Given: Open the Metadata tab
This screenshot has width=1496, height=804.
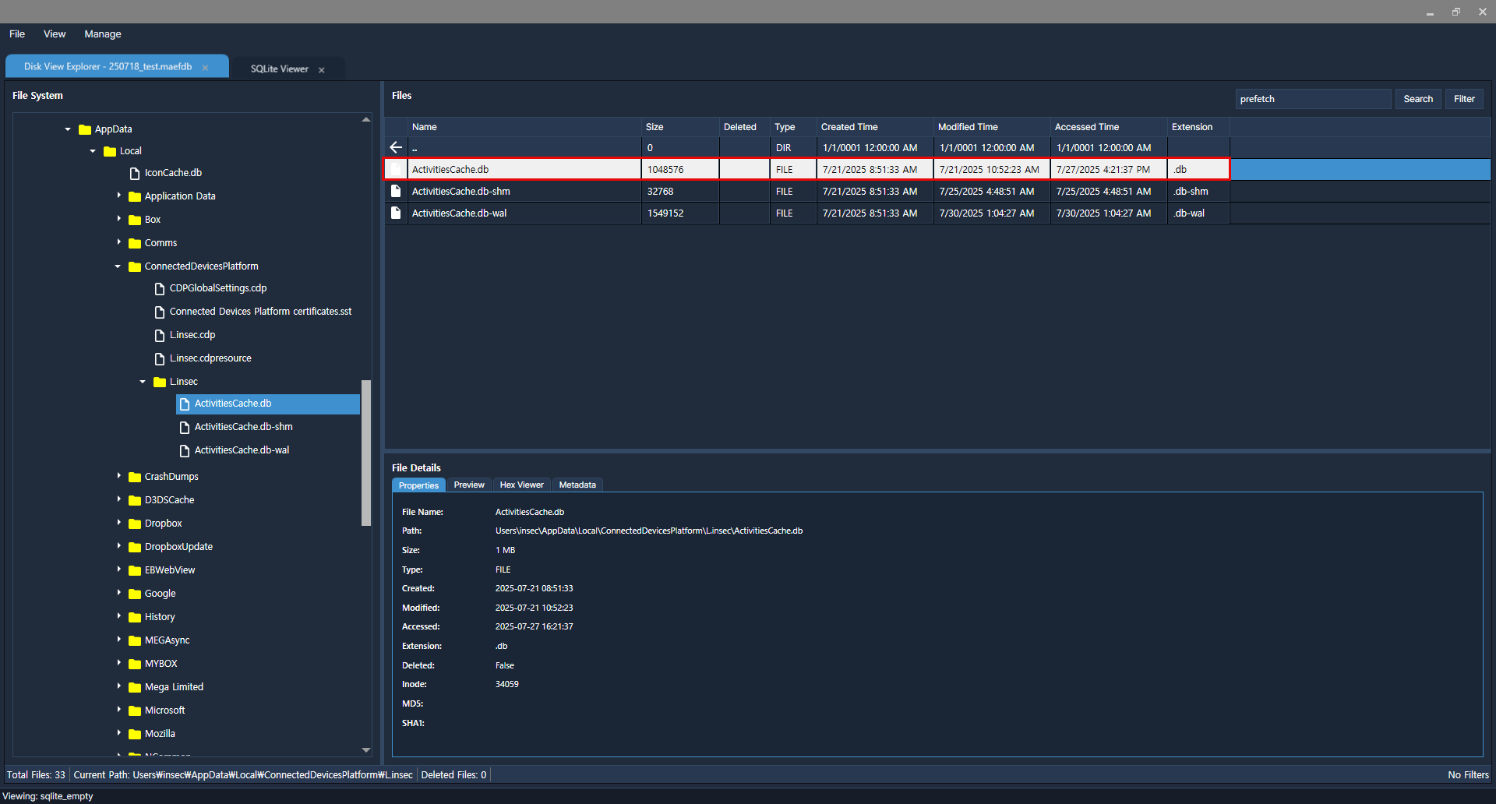Looking at the screenshot, I should [577, 485].
